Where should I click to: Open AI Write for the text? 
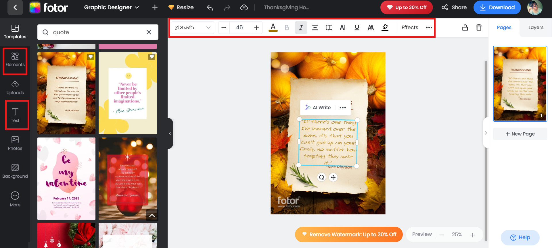tap(318, 107)
